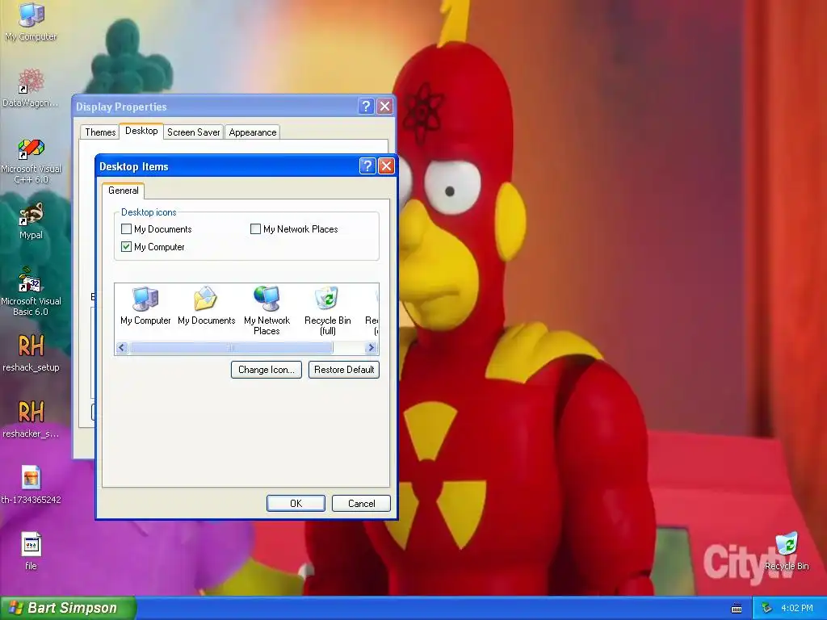Confirm with the OK button
This screenshot has height=620, width=827.
click(296, 504)
